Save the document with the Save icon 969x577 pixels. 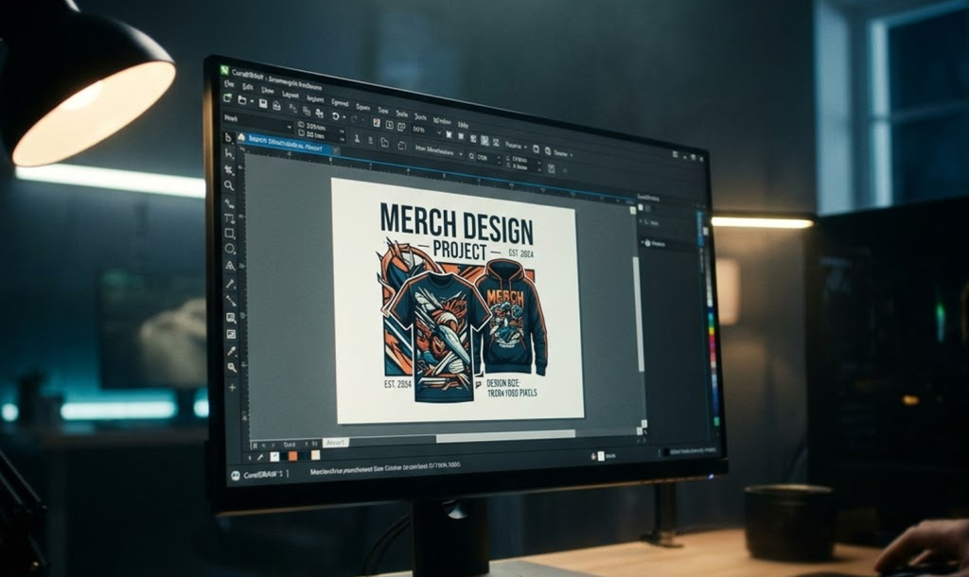pos(262,104)
